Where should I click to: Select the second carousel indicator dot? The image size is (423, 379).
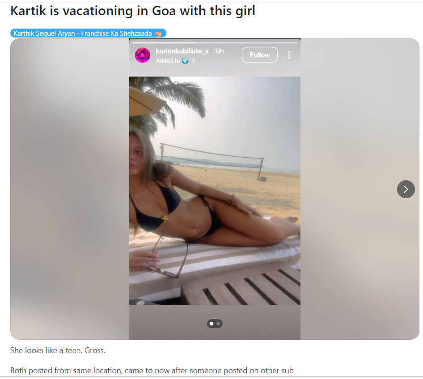point(218,324)
